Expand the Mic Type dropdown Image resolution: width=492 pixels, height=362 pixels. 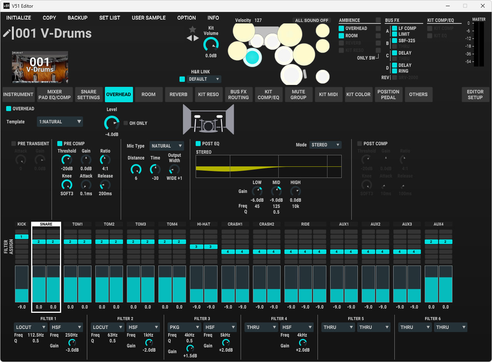pos(166,146)
